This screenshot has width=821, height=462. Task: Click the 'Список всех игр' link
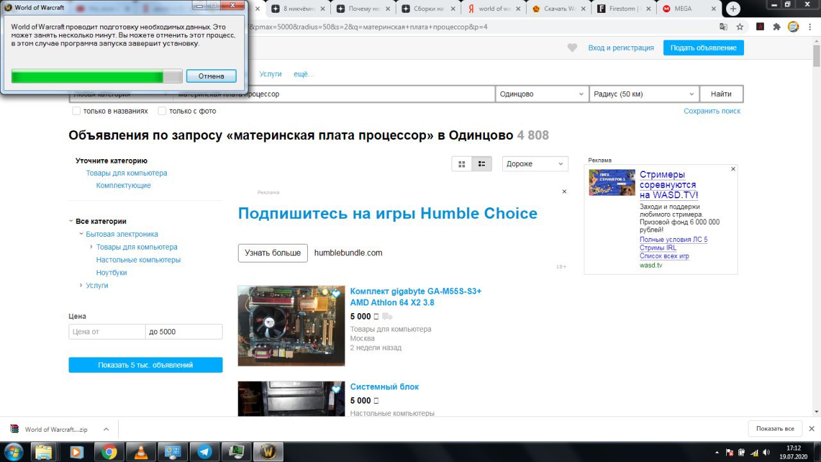point(664,256)
